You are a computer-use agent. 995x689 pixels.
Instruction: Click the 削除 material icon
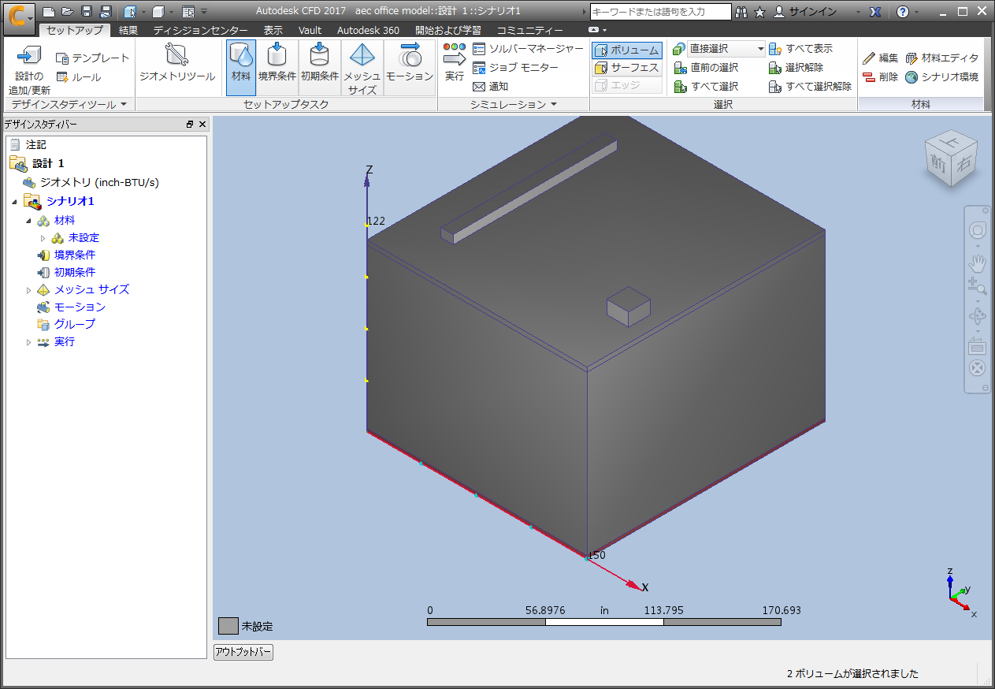point(869,77)
